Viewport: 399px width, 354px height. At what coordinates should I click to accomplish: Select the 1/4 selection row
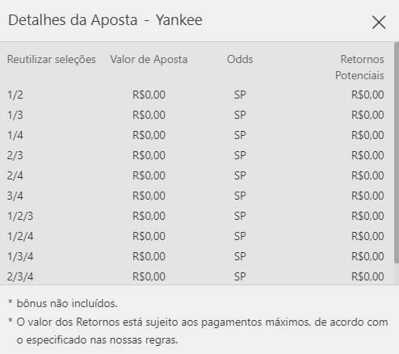click(195, 135)
